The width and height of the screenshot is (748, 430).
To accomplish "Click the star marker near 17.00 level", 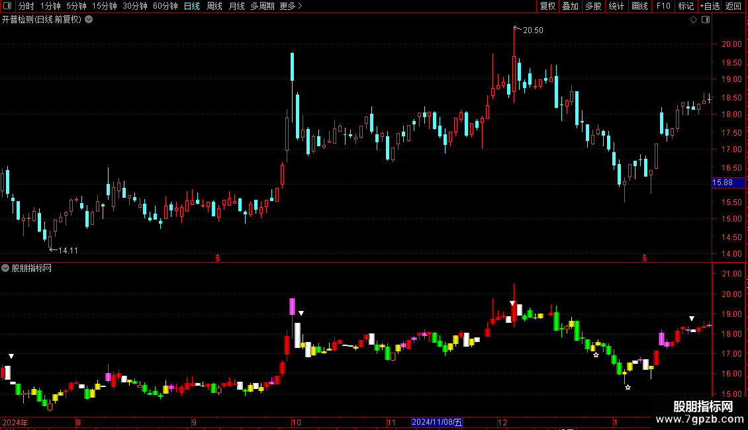I will pyautogui.click(x=596, y=355).
